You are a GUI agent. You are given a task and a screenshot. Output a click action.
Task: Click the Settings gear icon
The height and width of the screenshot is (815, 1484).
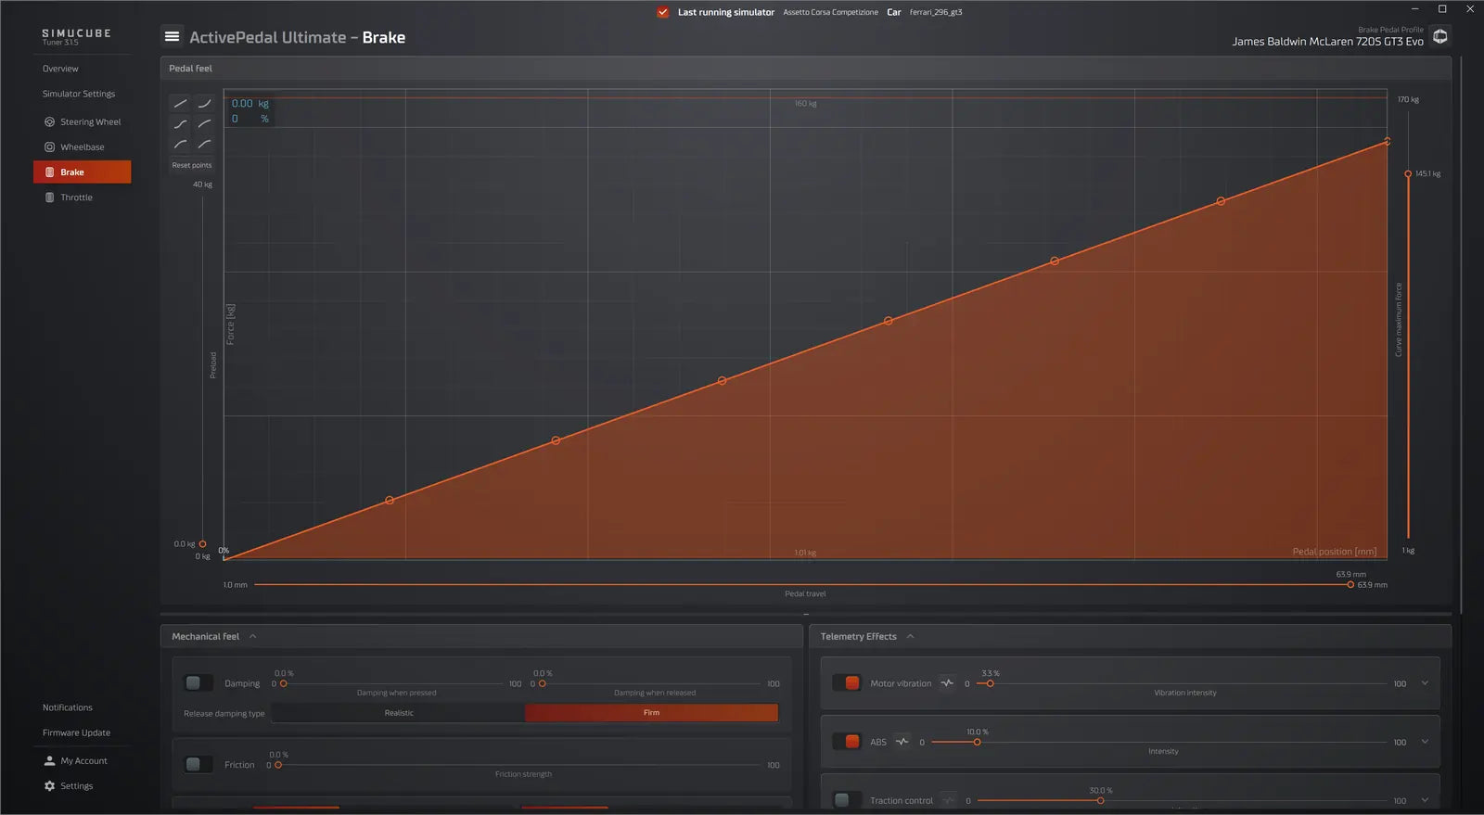(50, 786)
